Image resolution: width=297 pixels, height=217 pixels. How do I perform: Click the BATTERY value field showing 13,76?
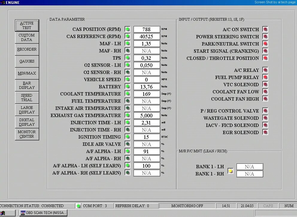tap(146, 87)
